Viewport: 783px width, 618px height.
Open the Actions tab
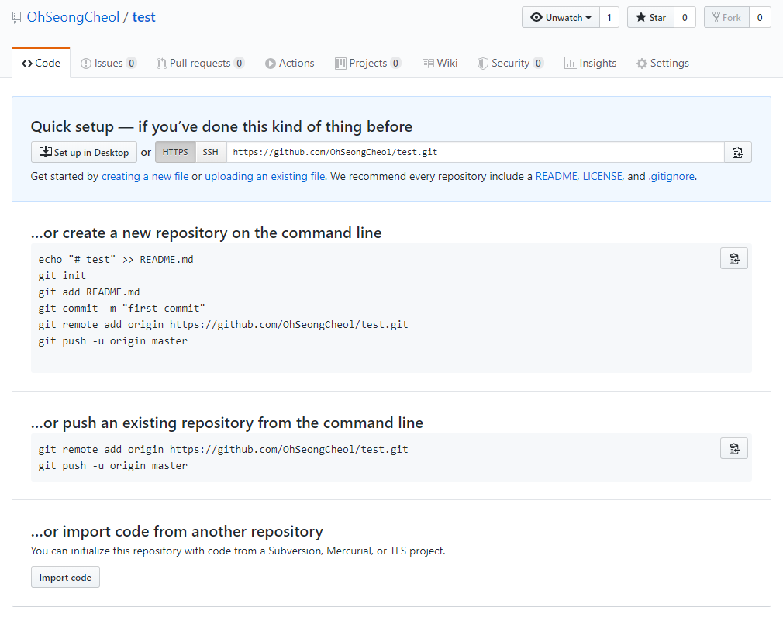coord(290,63)
